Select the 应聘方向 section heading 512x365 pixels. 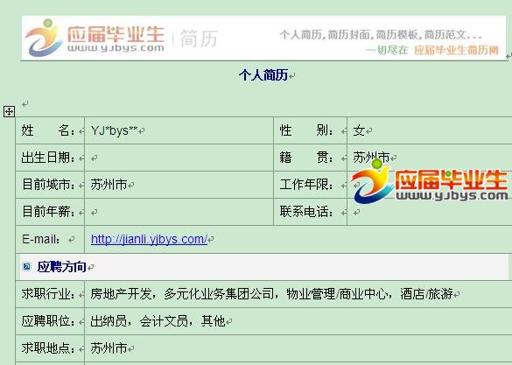62,267
